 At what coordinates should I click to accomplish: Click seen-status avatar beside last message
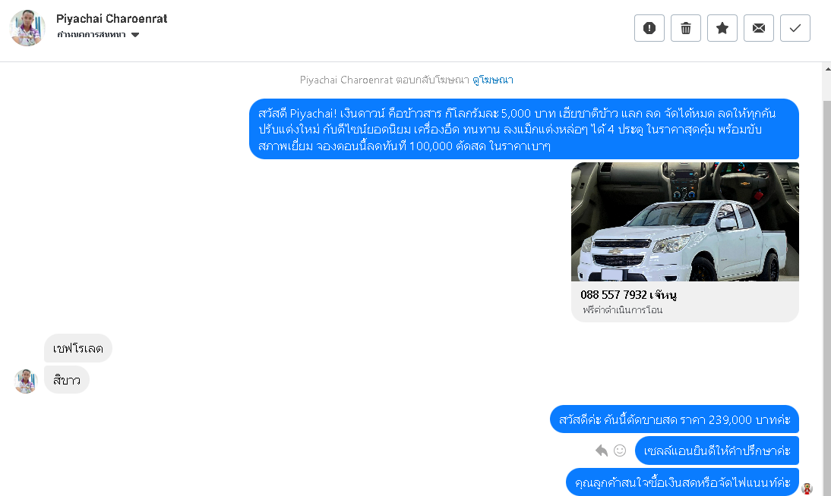[807, 488]
